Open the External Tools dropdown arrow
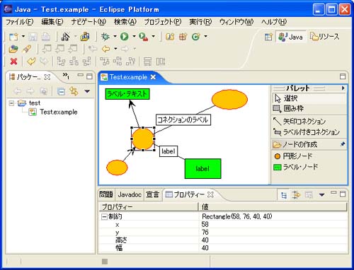Viewport: 354px width, 270px height. pyautogui.click(x=154, y=36)
